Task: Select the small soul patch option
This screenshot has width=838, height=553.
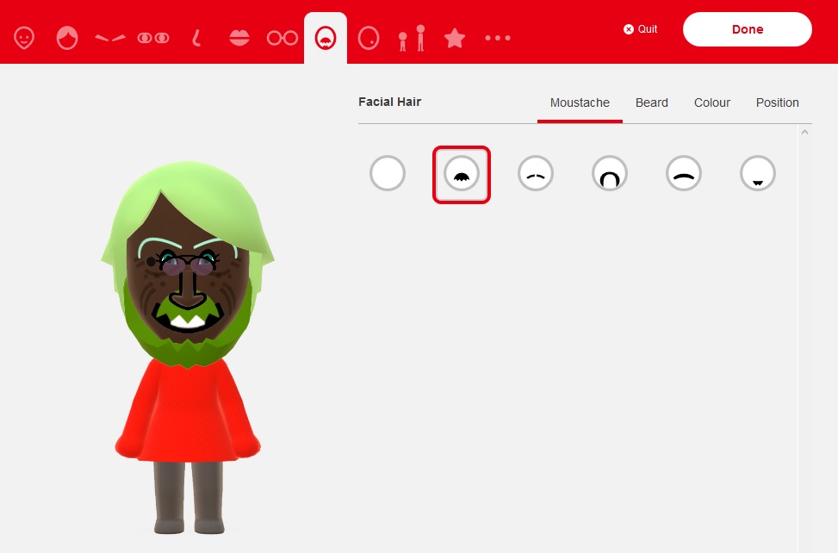Action: tap(758, 174)
